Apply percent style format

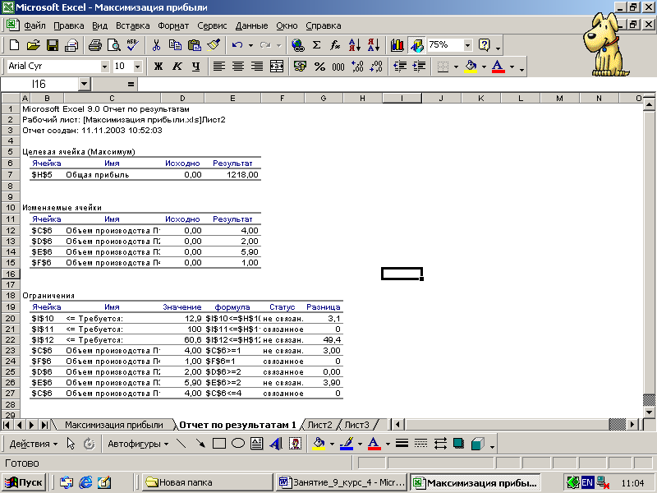pos(319,67)
